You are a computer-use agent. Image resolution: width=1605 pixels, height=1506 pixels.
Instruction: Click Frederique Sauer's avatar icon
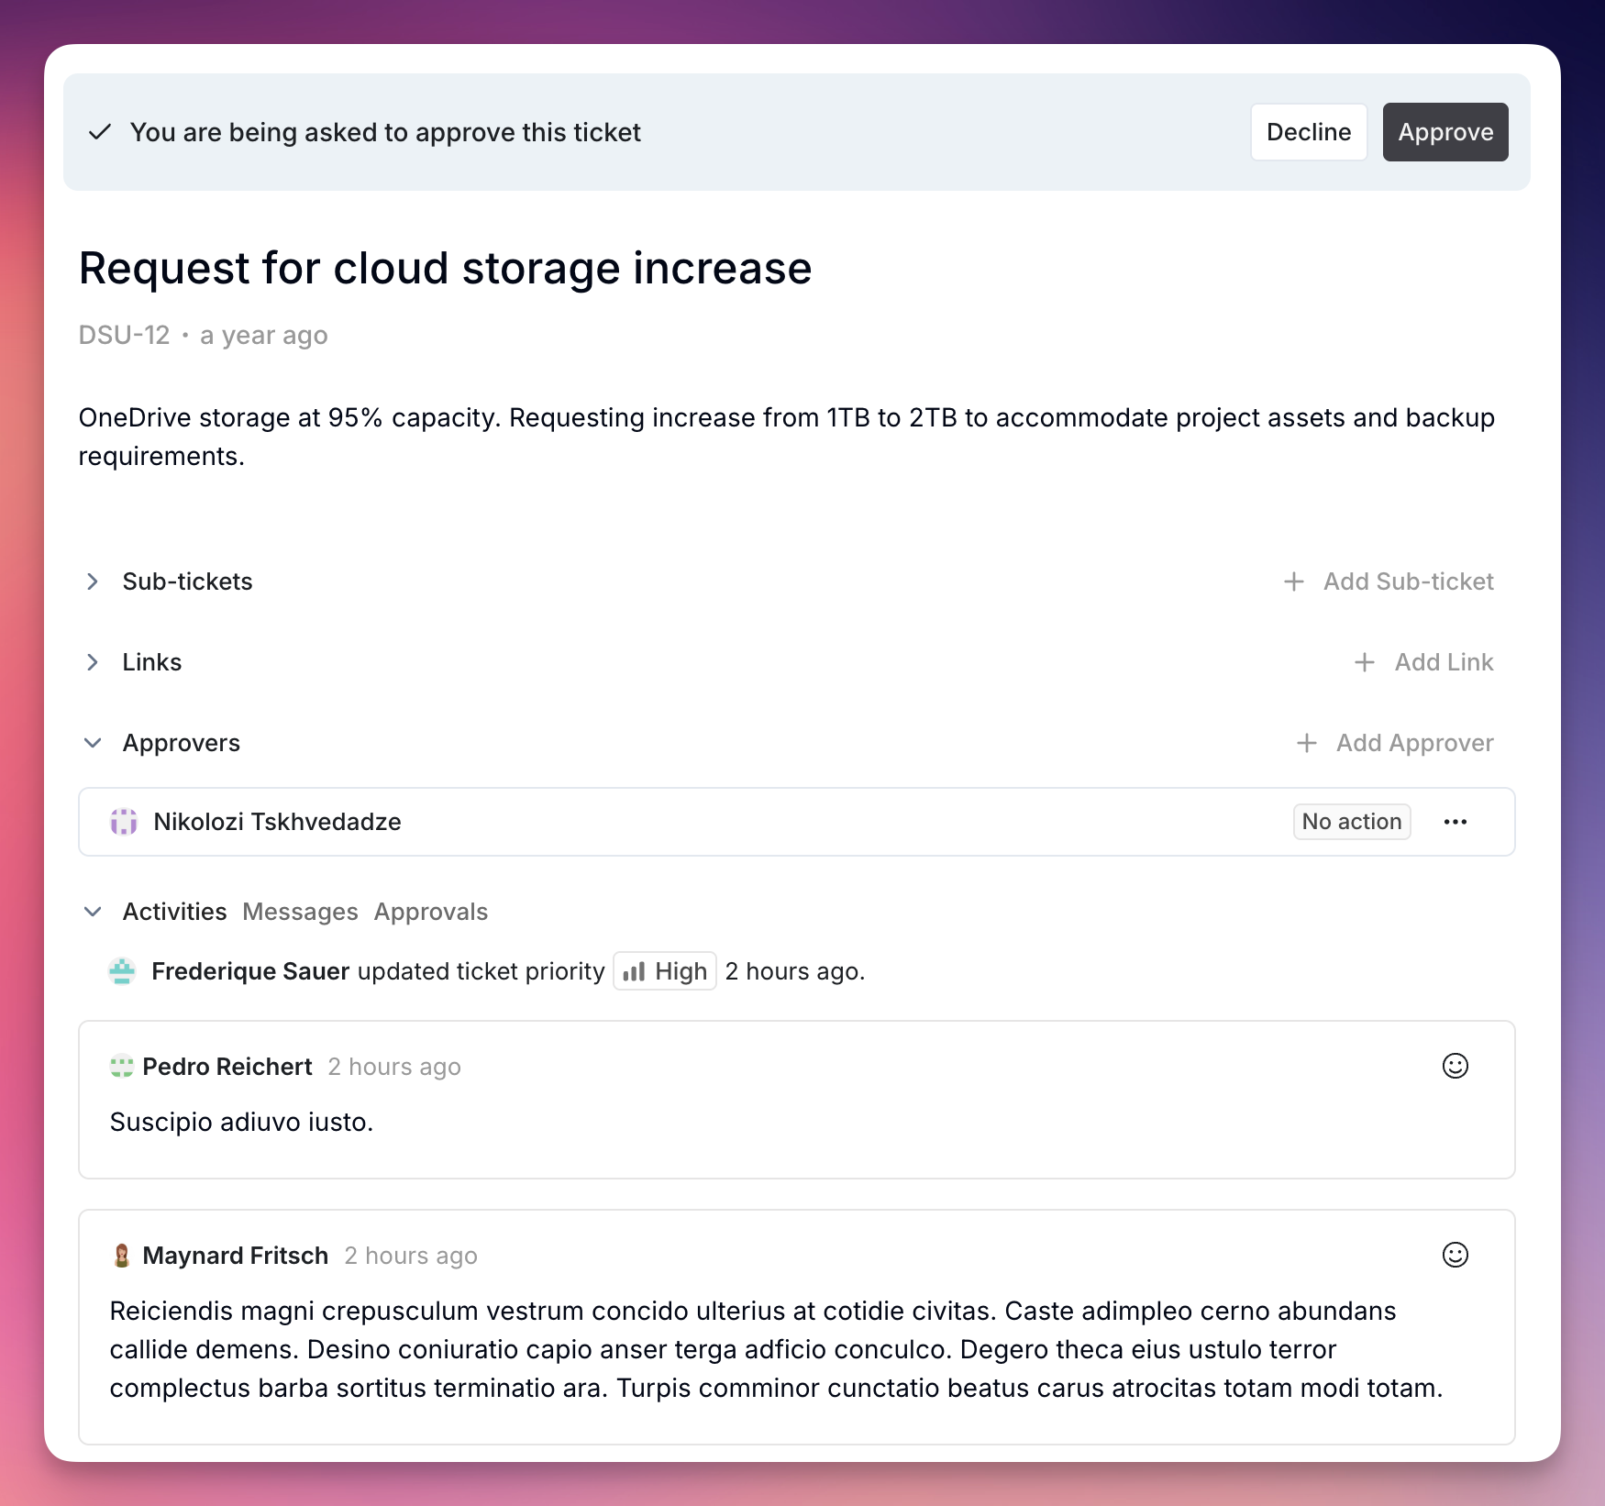(x=122, y=971)
